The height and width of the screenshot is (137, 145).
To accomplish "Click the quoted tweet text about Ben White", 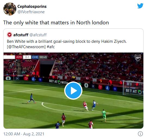I will point(67,44).
